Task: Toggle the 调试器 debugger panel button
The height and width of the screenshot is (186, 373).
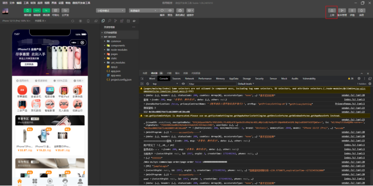Action: point(46,10)
